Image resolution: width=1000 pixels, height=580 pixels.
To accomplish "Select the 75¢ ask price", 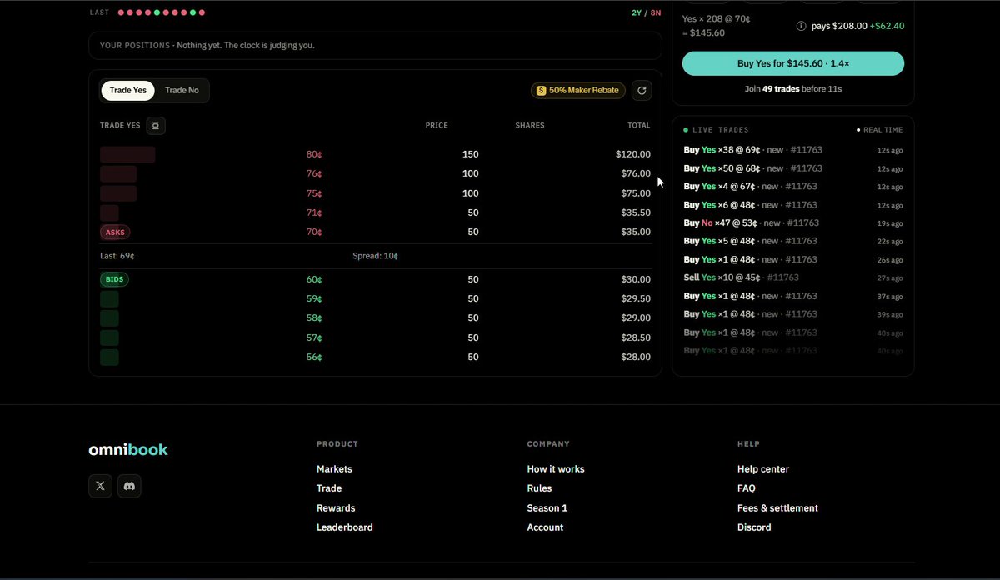I will tap(314, 193).
